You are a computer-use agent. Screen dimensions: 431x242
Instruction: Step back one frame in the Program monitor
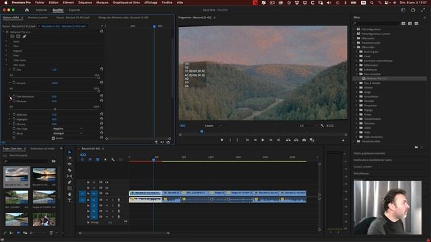click(255, 140)
